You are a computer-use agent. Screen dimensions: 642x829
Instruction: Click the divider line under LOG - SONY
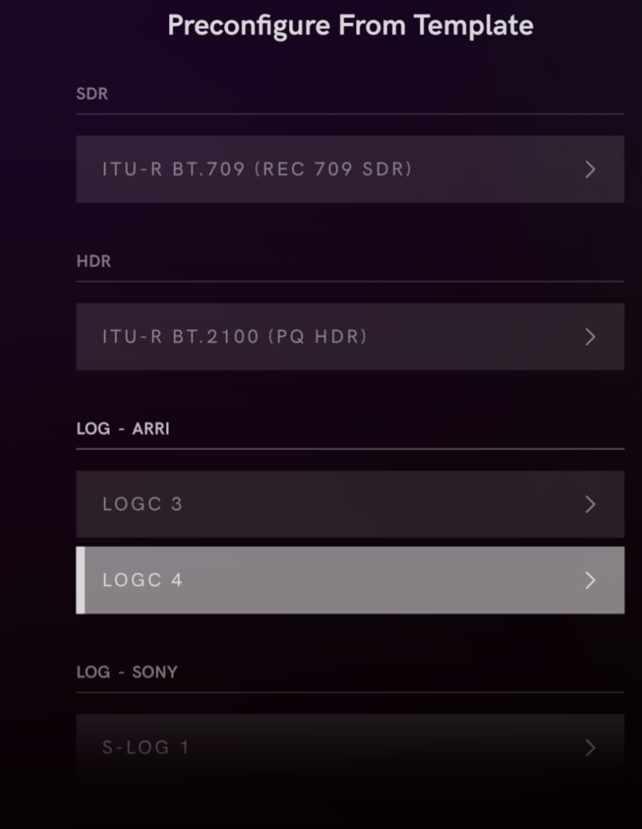[350, 692]
